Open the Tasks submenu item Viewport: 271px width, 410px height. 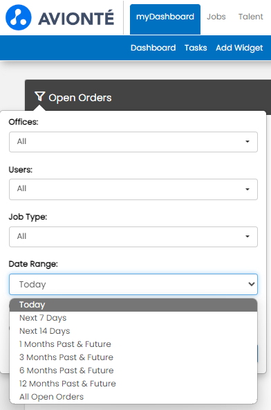(x=196, y=48)
